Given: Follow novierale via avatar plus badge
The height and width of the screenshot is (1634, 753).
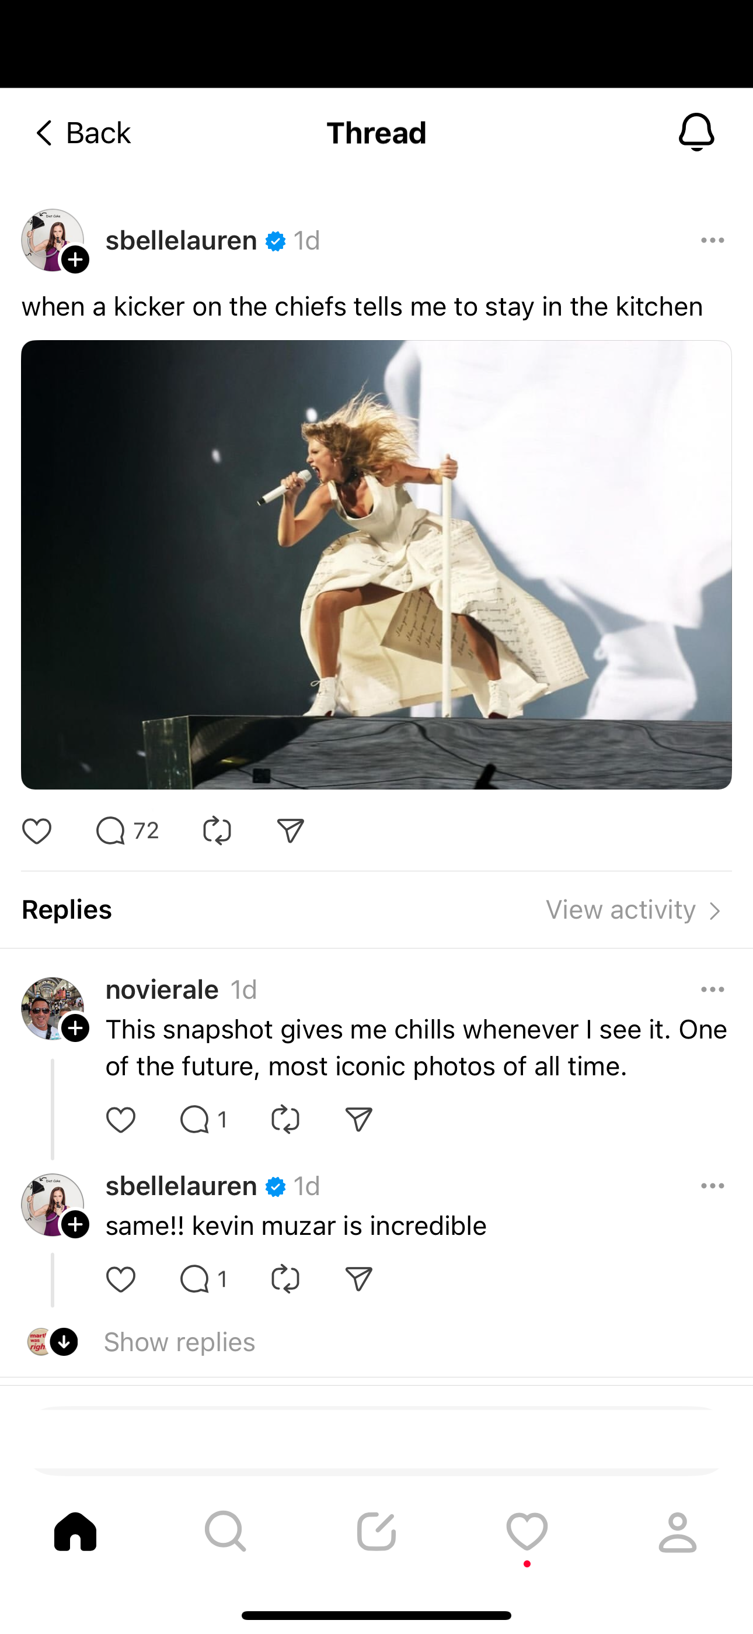Looking at the screenshot, I should (75, 1027).
